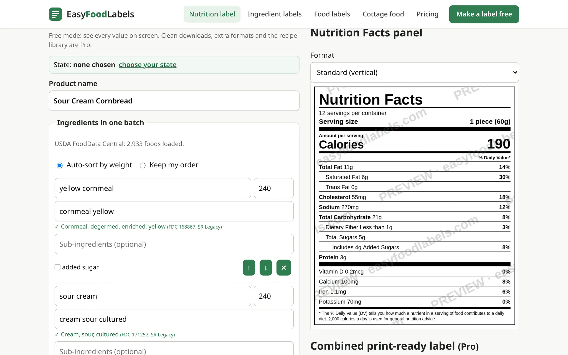Viewport: 568px width, 355px height.
Task: Click the sour cream name field
Action: [x=153, y=296]
